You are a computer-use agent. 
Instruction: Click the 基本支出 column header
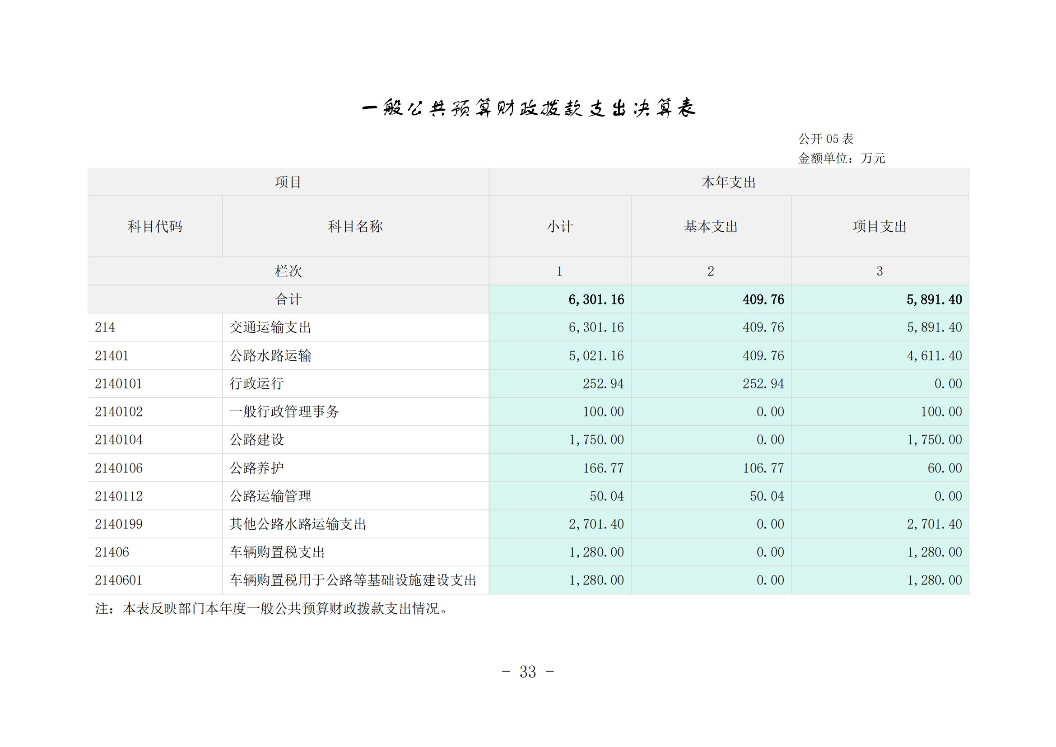711,226
